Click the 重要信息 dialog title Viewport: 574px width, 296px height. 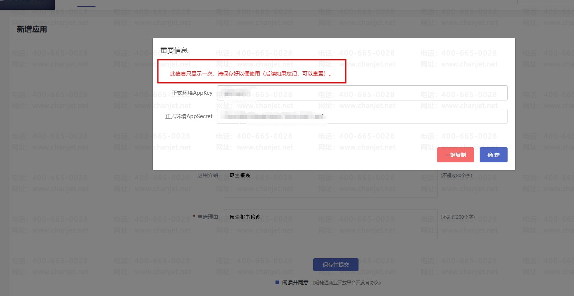point(174,50)
